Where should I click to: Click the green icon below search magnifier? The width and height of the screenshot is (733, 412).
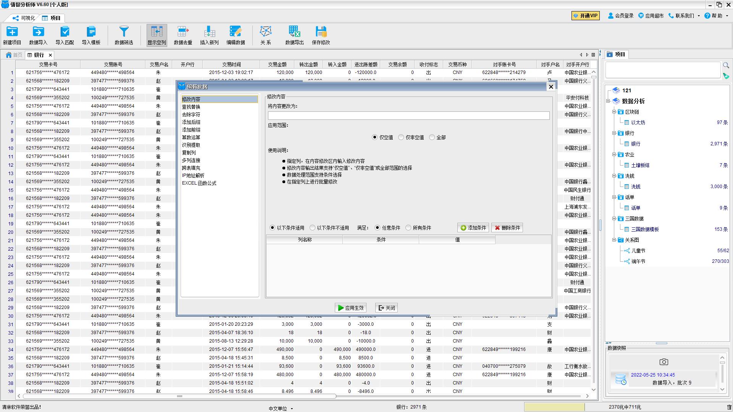point(726,76)
